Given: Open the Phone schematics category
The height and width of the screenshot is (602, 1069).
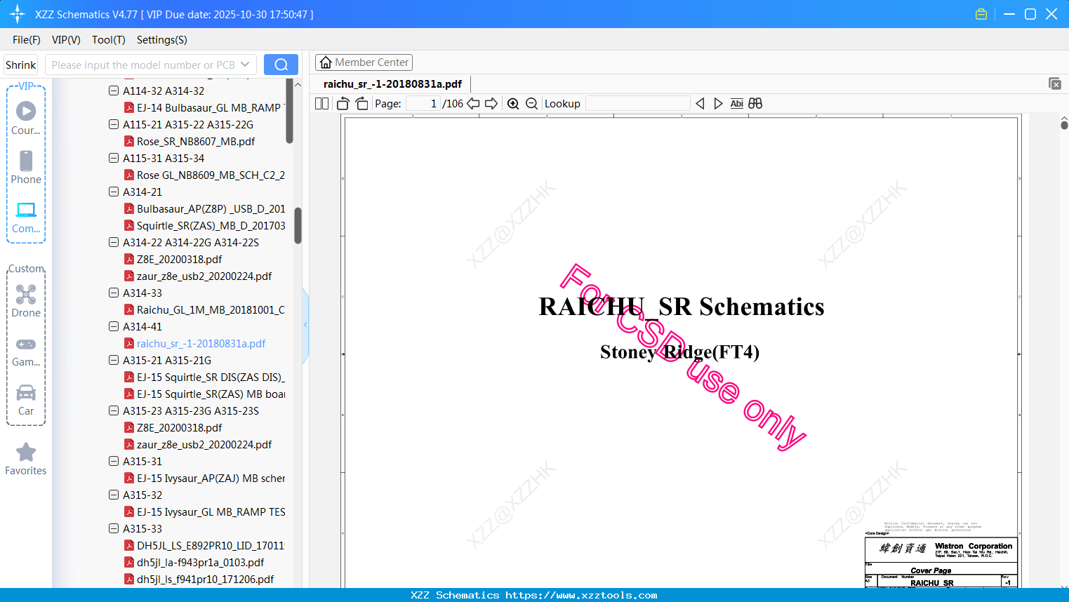Looking at the screenshot, I should tap(26, 168).
